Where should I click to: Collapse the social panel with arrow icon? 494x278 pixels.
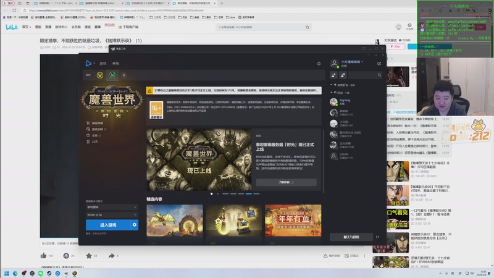378,237
